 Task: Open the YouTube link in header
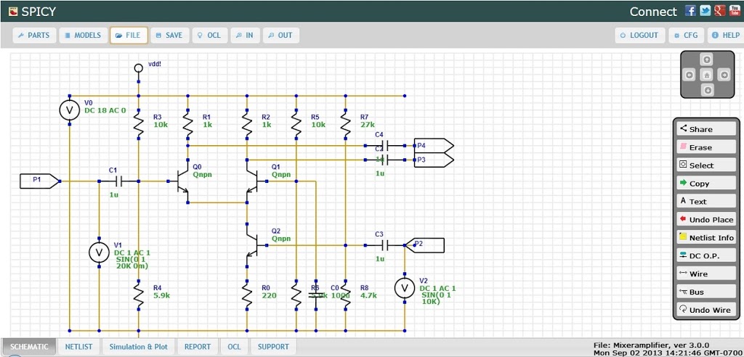point(734,11)
